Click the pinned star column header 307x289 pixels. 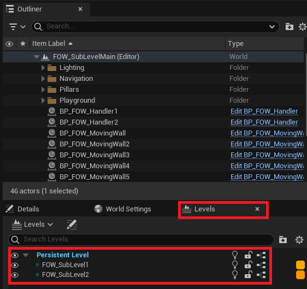pos(23,44)
